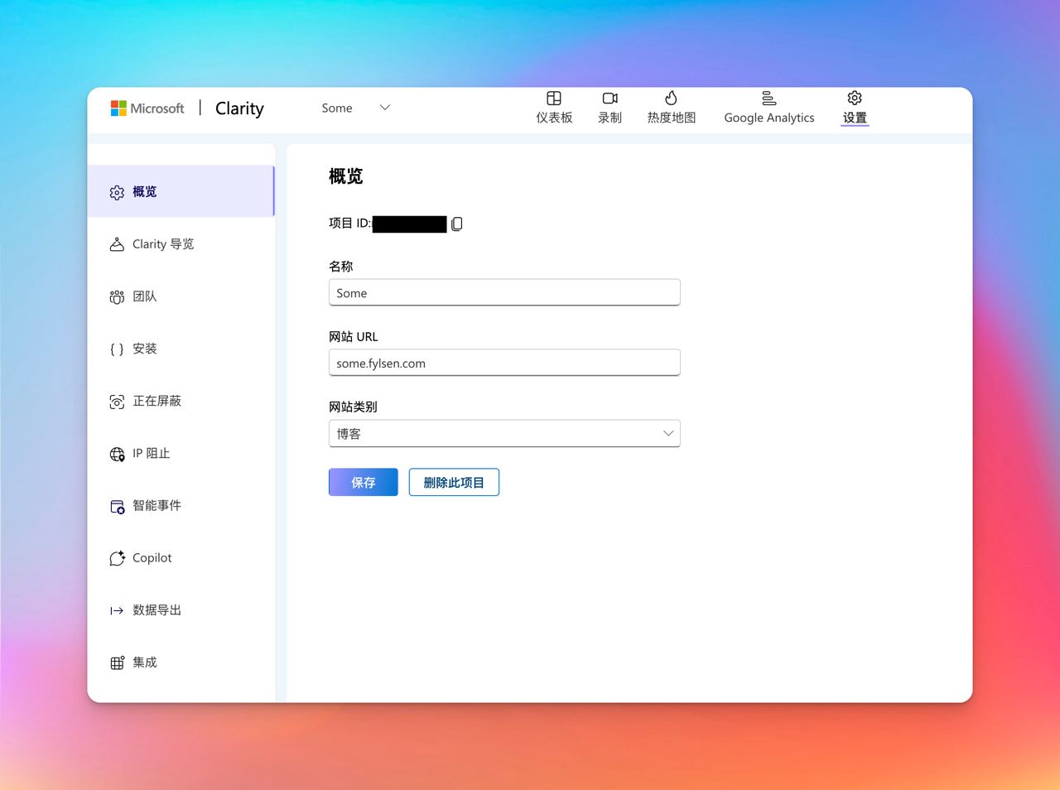Click the 安装 braces icon
This screenshot has width=1060, height=790.
pyautogui.click(x=117, y=349)
